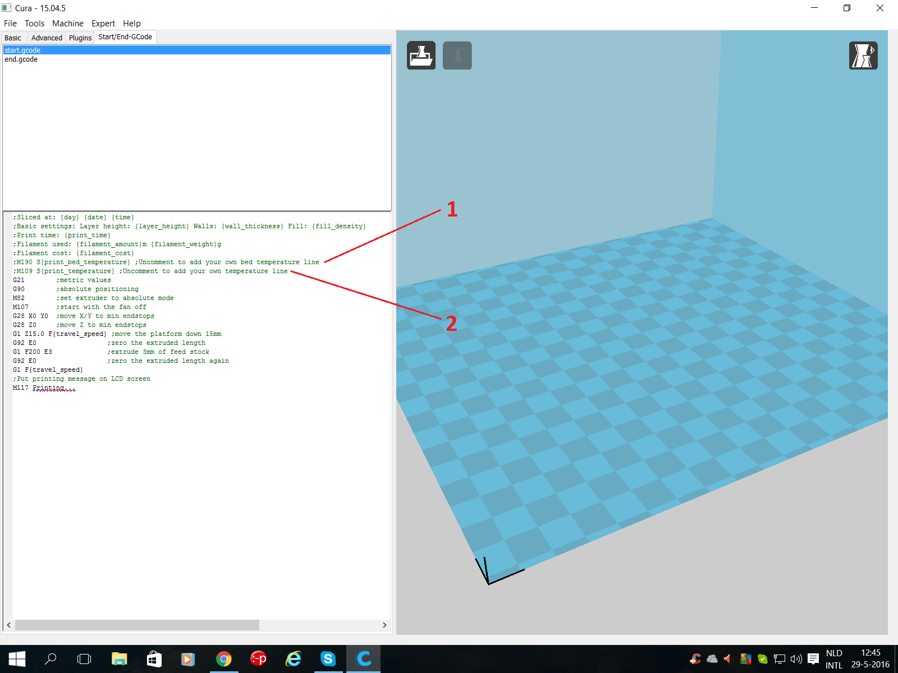Click the ";Print time: {print_time}" line
Screen dimensions: 898x673
pos(62,235)
